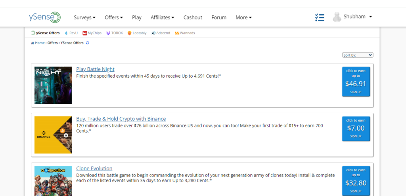
Task: Click the ySense logo
Action: click(45, 17)
